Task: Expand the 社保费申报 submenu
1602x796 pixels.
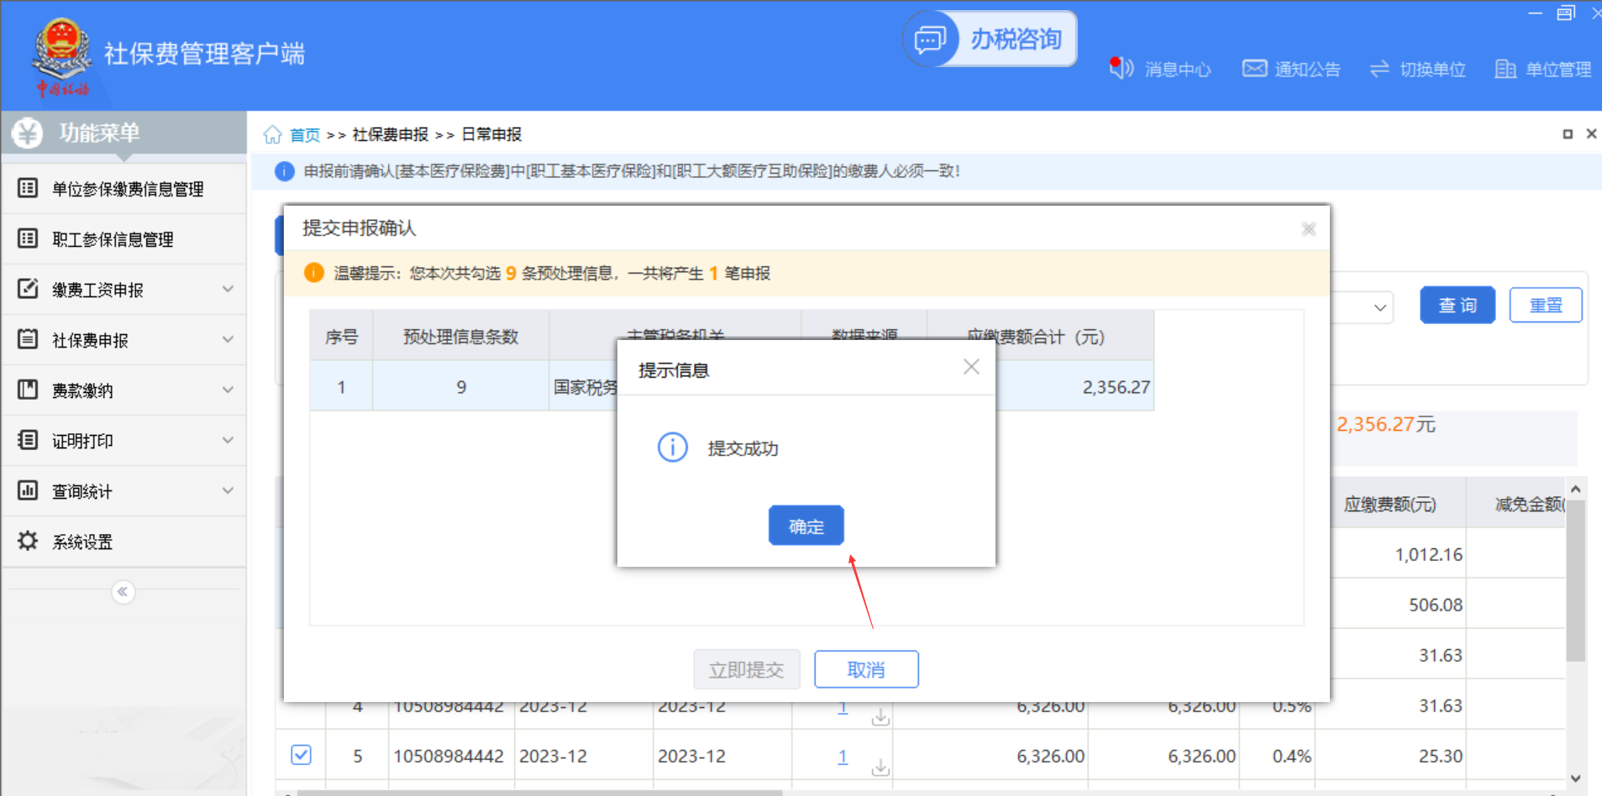Action: (x=228, y=339)
